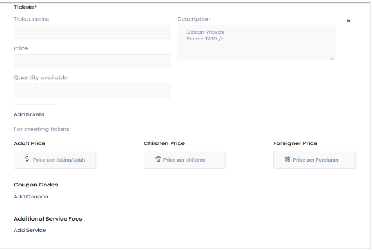372x250 pixels.
Task: Click Add Service under Additional Service Fees
Action: 29,230
